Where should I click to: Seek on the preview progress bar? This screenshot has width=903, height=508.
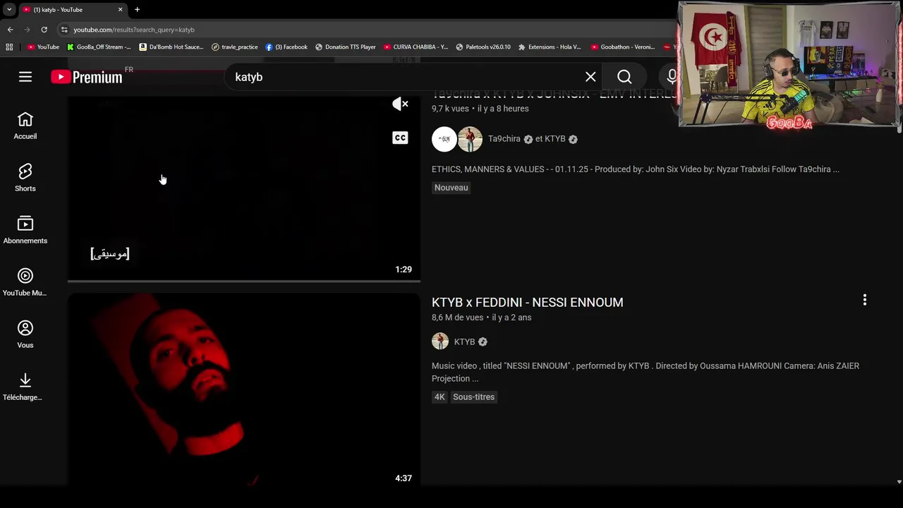pos(244,281)
